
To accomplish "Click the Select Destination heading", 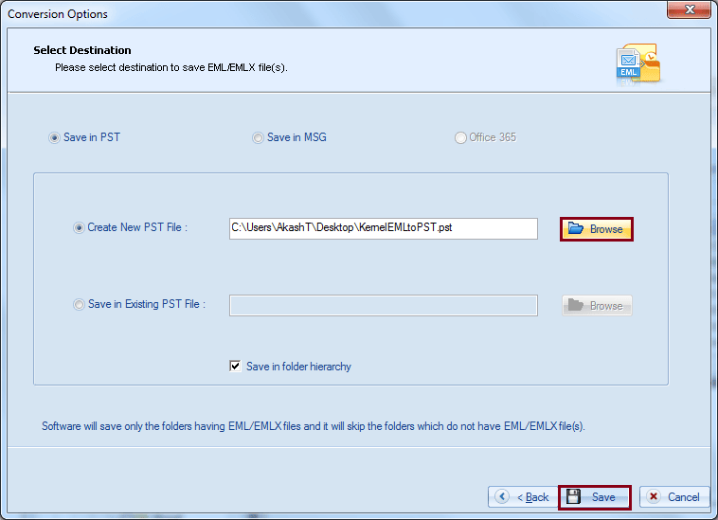I will pyautogui.click(x=82, y=50).
